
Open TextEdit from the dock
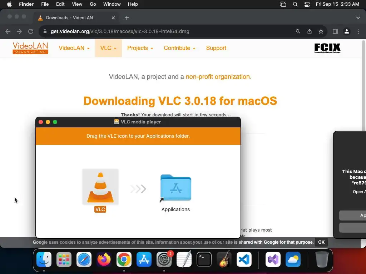(184, 259)
